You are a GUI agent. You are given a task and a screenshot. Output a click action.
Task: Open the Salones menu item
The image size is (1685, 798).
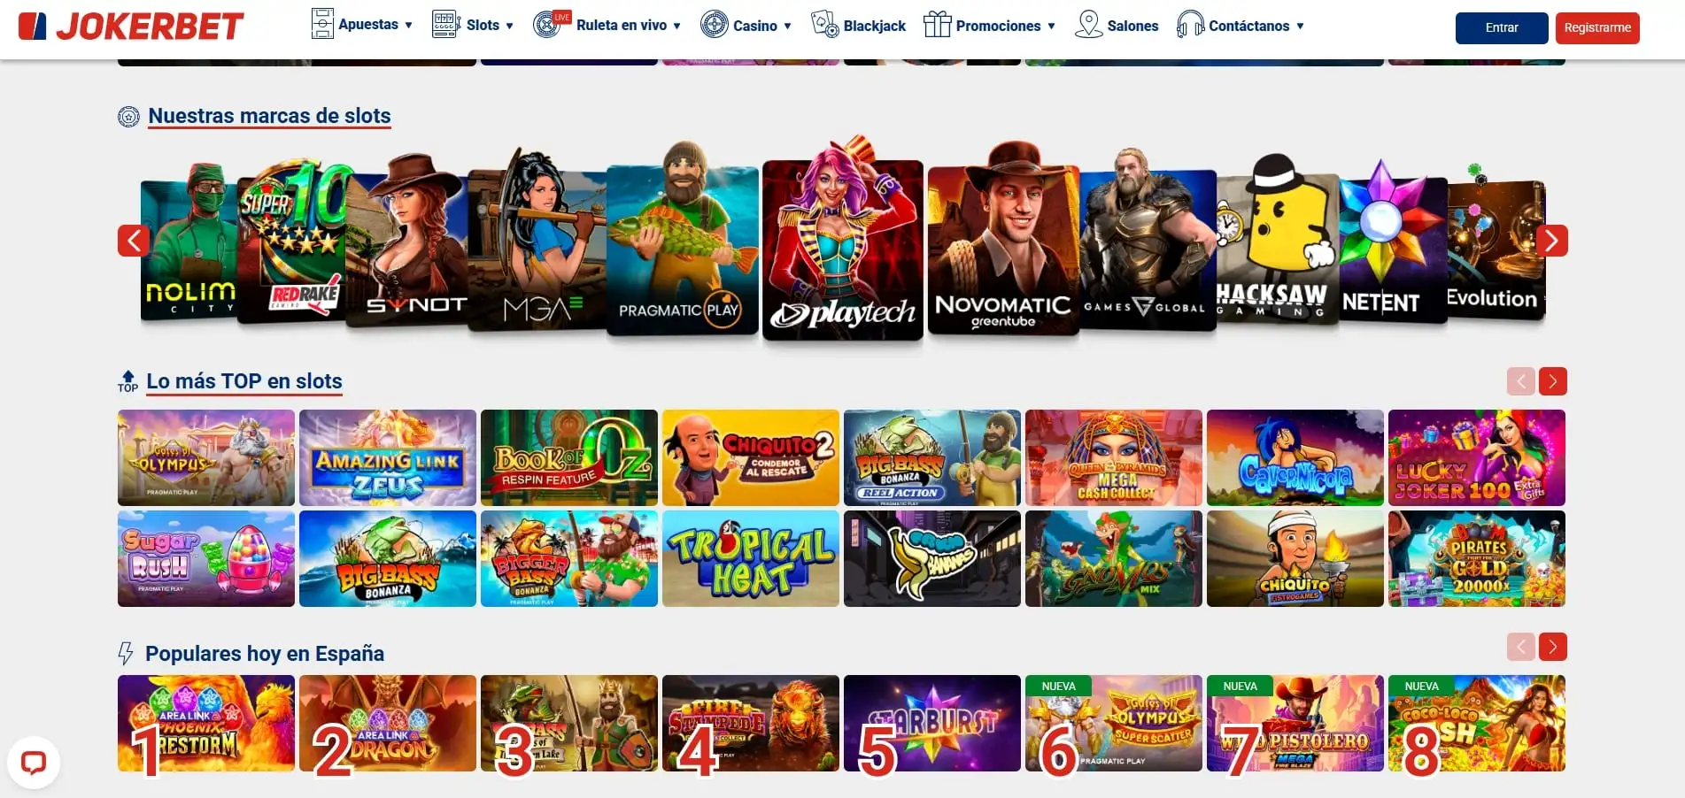(1117, 26)
